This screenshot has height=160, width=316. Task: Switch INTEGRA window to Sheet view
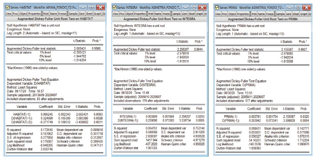point(192,14)
